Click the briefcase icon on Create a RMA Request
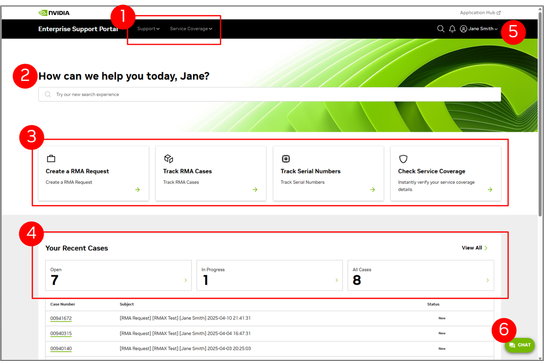544x361 pixels. tap(51, 158)
